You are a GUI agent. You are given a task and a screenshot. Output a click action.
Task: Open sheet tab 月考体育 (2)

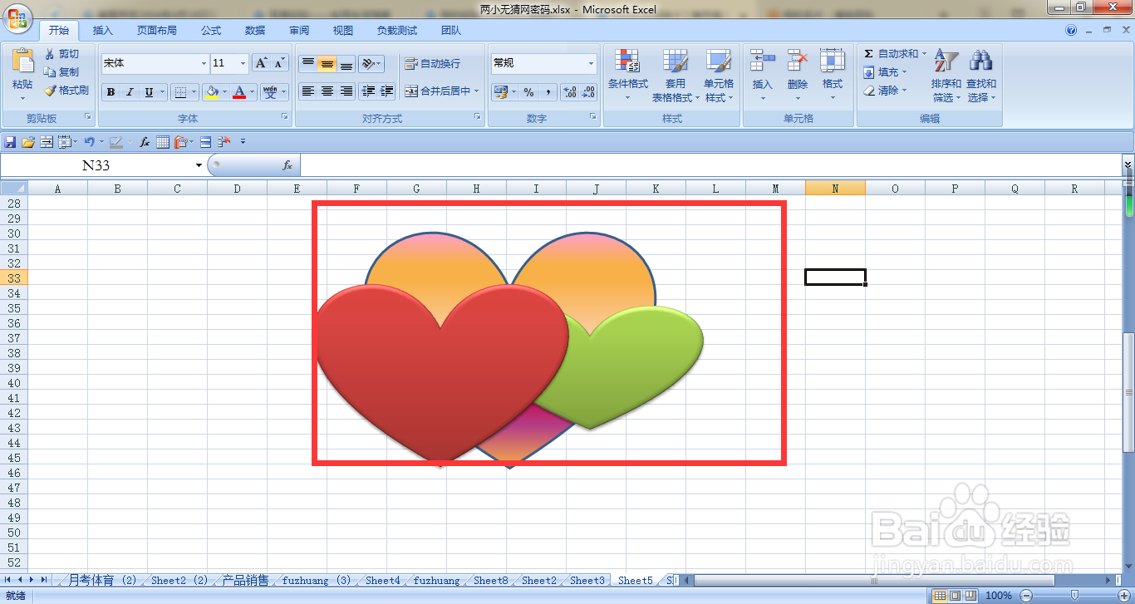[102, 581]
